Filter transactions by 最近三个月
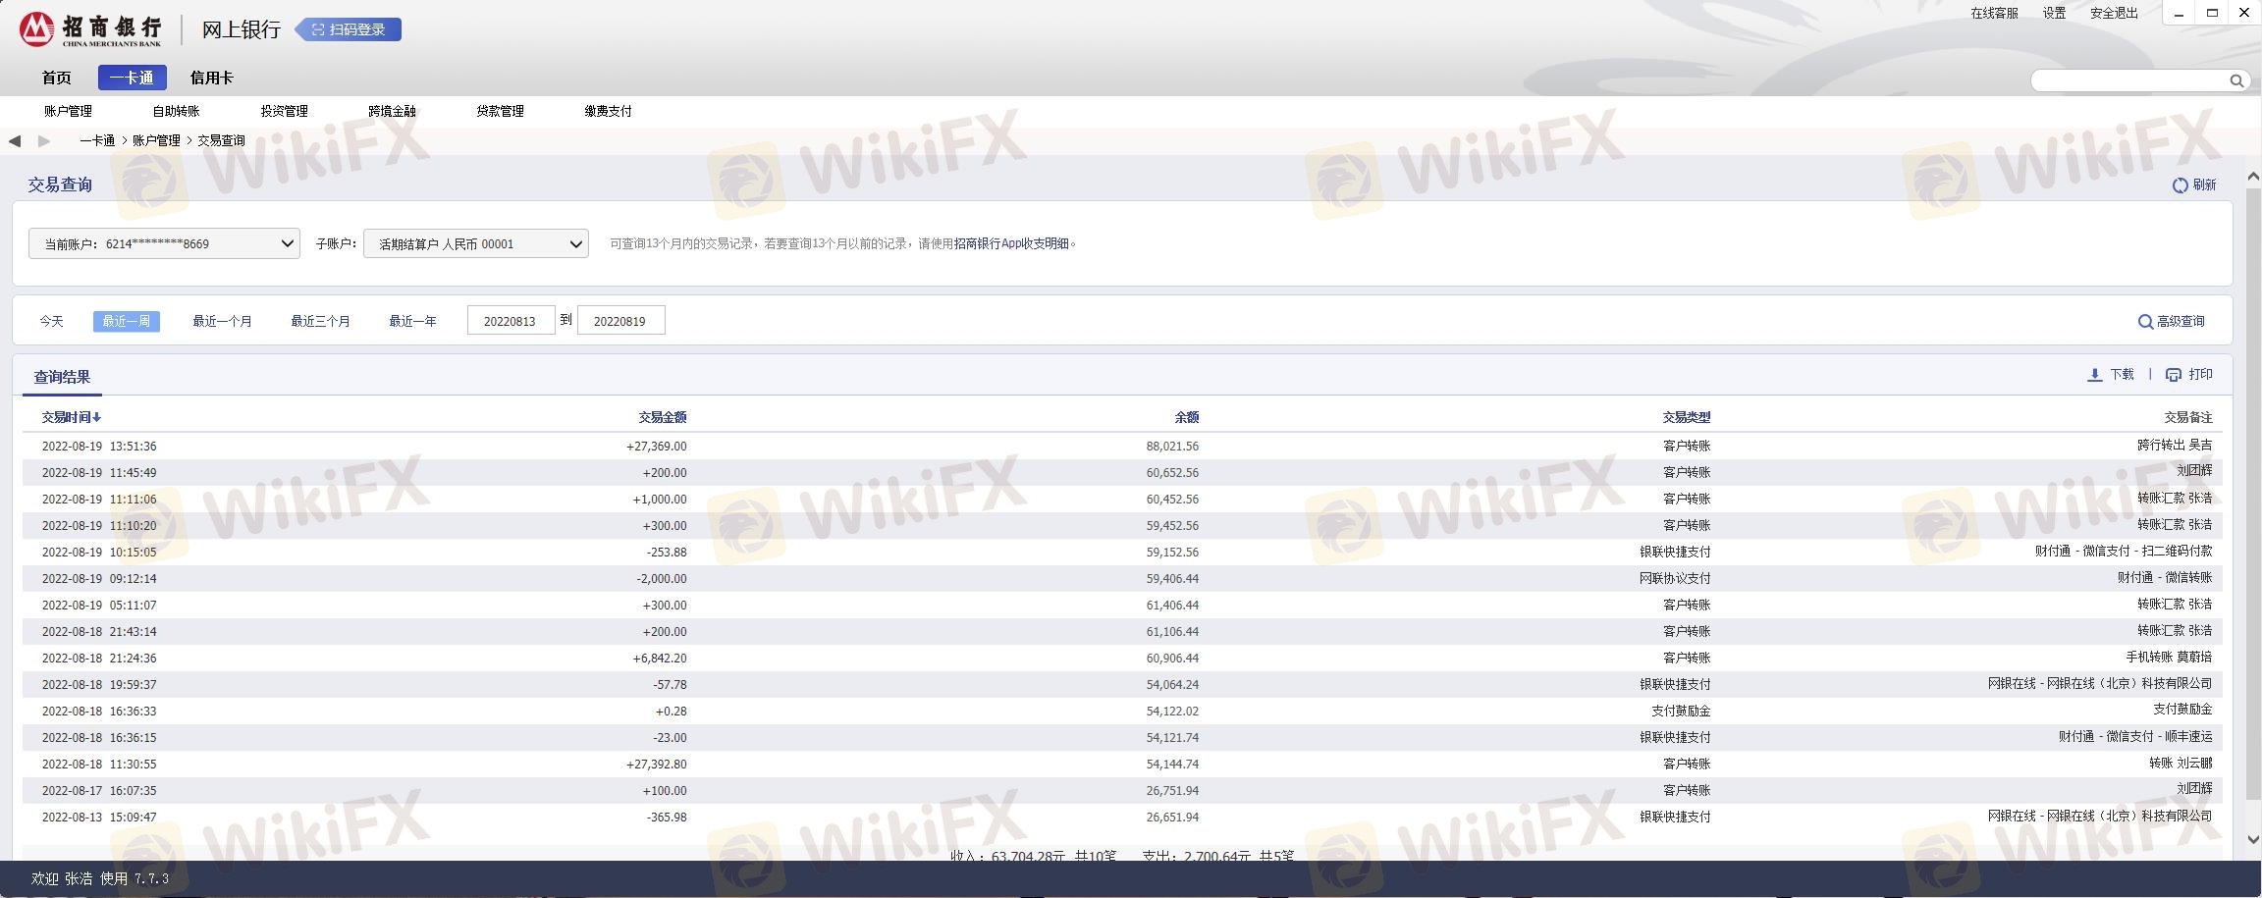Viewport: 2262px width, 898px height. [320, 321]
